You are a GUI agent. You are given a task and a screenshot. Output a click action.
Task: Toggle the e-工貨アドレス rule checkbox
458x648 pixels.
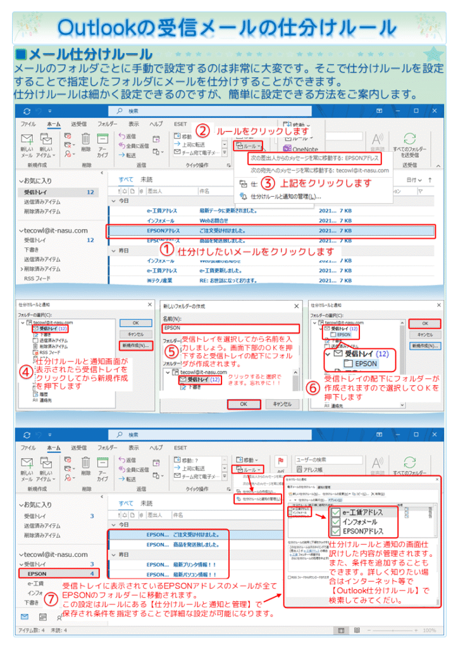coord(336,512)
